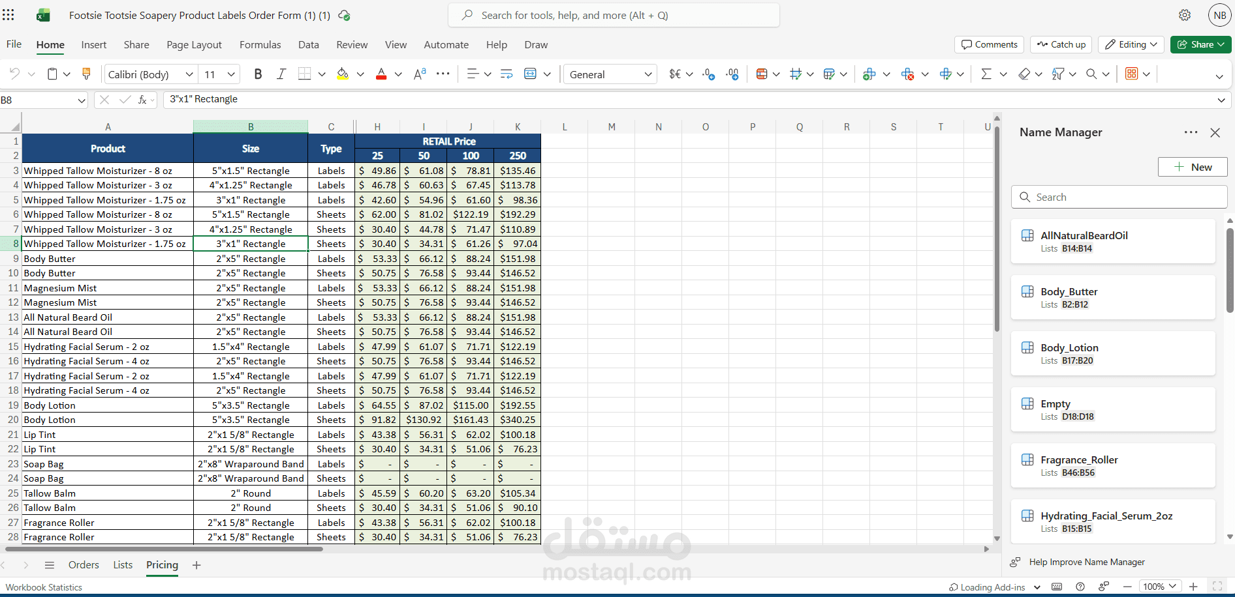The image size is (1235, 597).
Task: Select column B header
Action: point(251,126)
